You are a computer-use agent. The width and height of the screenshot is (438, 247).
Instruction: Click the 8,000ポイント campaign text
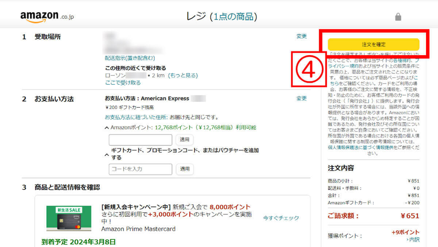(230, 207)
